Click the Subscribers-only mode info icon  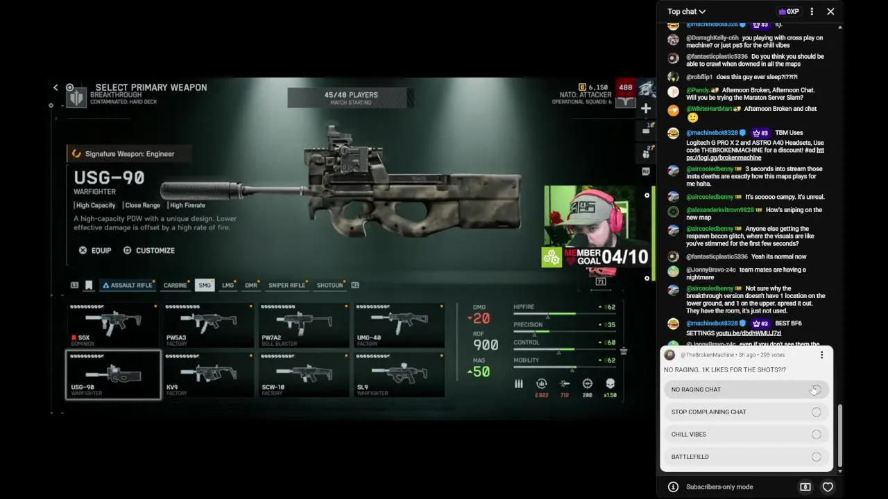(x=673, y=487)
